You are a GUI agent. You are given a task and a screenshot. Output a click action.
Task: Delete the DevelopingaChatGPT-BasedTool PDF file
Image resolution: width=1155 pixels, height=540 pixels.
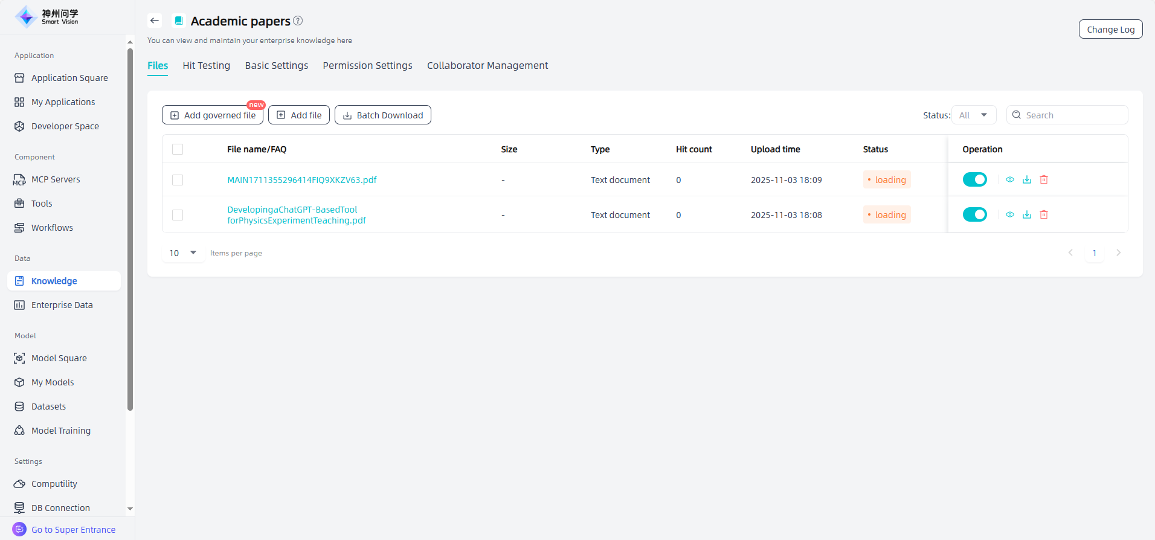(x=1043, y=214)
